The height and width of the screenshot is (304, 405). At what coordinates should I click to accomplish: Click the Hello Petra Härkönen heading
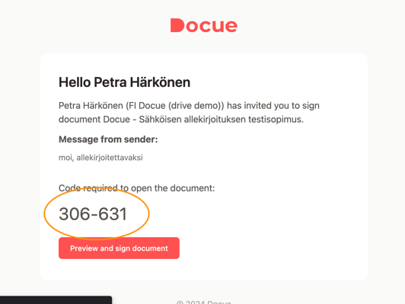125,82
